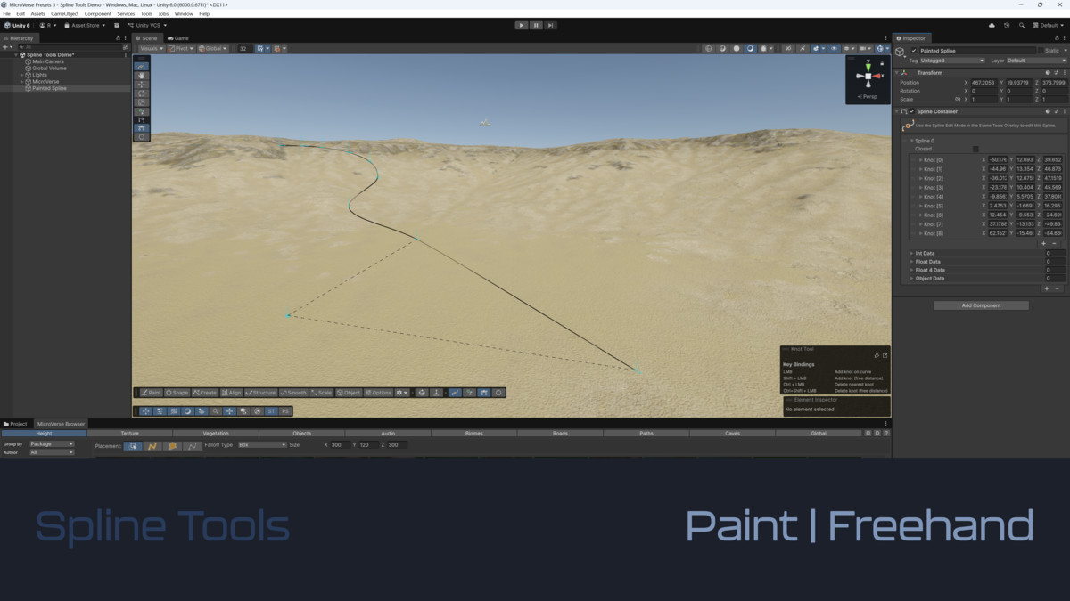1070x601 pixels.
Task: Open spline tool Options
Action: [378, 393]
